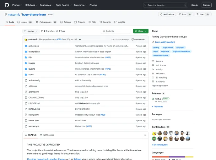The image size is (216, 160).
Task: Open the exampleSite folder
Action: pyautogui.click(x=34, y=52)
